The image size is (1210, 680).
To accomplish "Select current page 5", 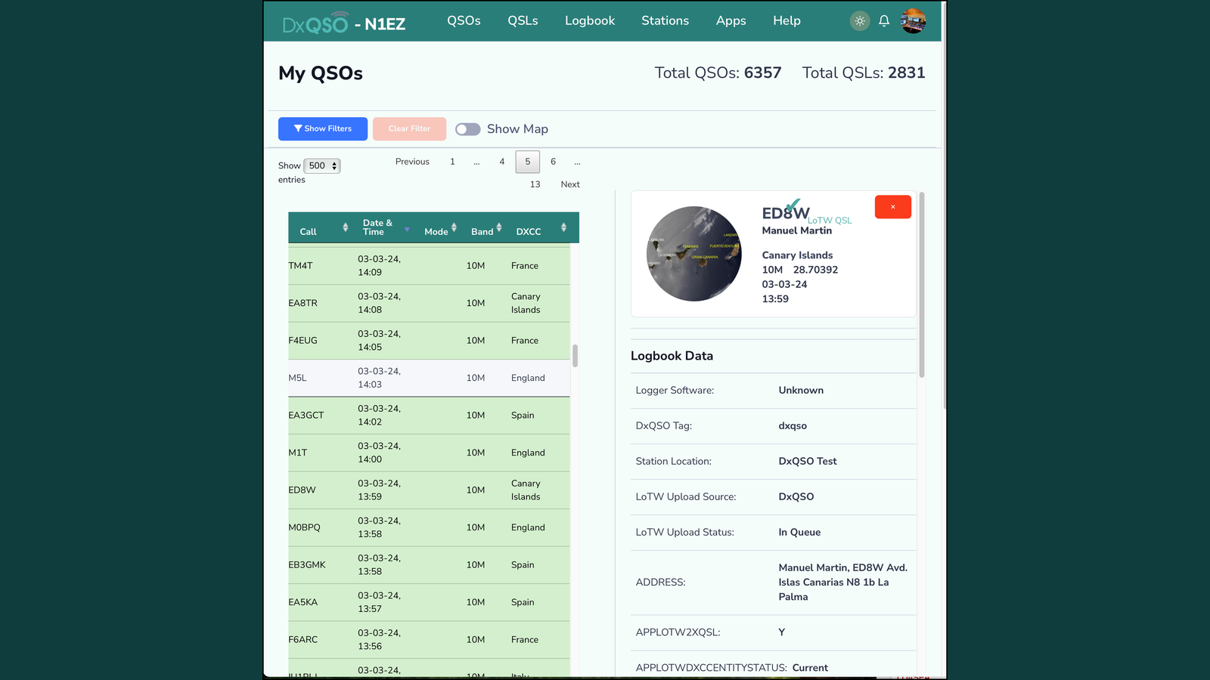I will (528, 162).
